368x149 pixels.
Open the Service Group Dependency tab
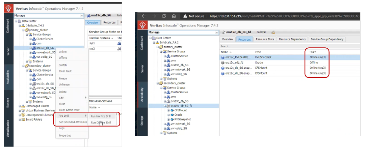tap(327, 39)
